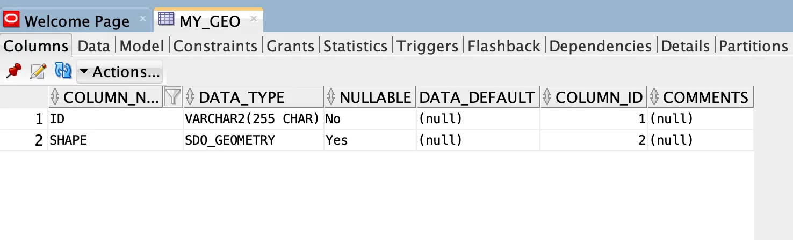Click the red pushpin freeze view icon

pos(13,71)
